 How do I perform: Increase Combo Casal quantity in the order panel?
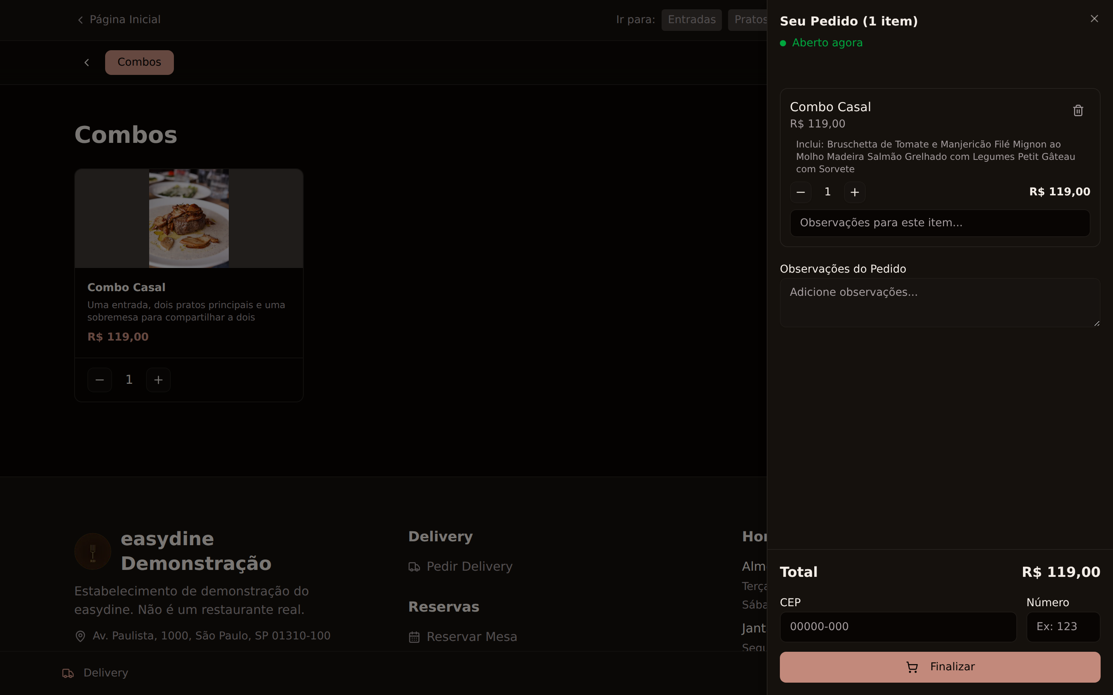point(854,192)
